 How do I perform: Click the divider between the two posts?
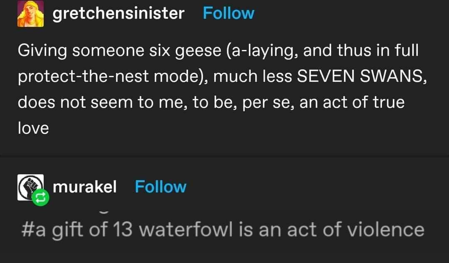point(224,156)
